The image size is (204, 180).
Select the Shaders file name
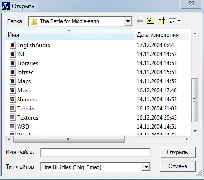27,100
